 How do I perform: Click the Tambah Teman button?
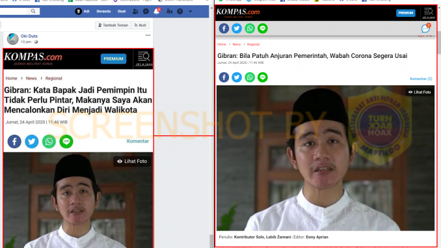pos(113,25)
